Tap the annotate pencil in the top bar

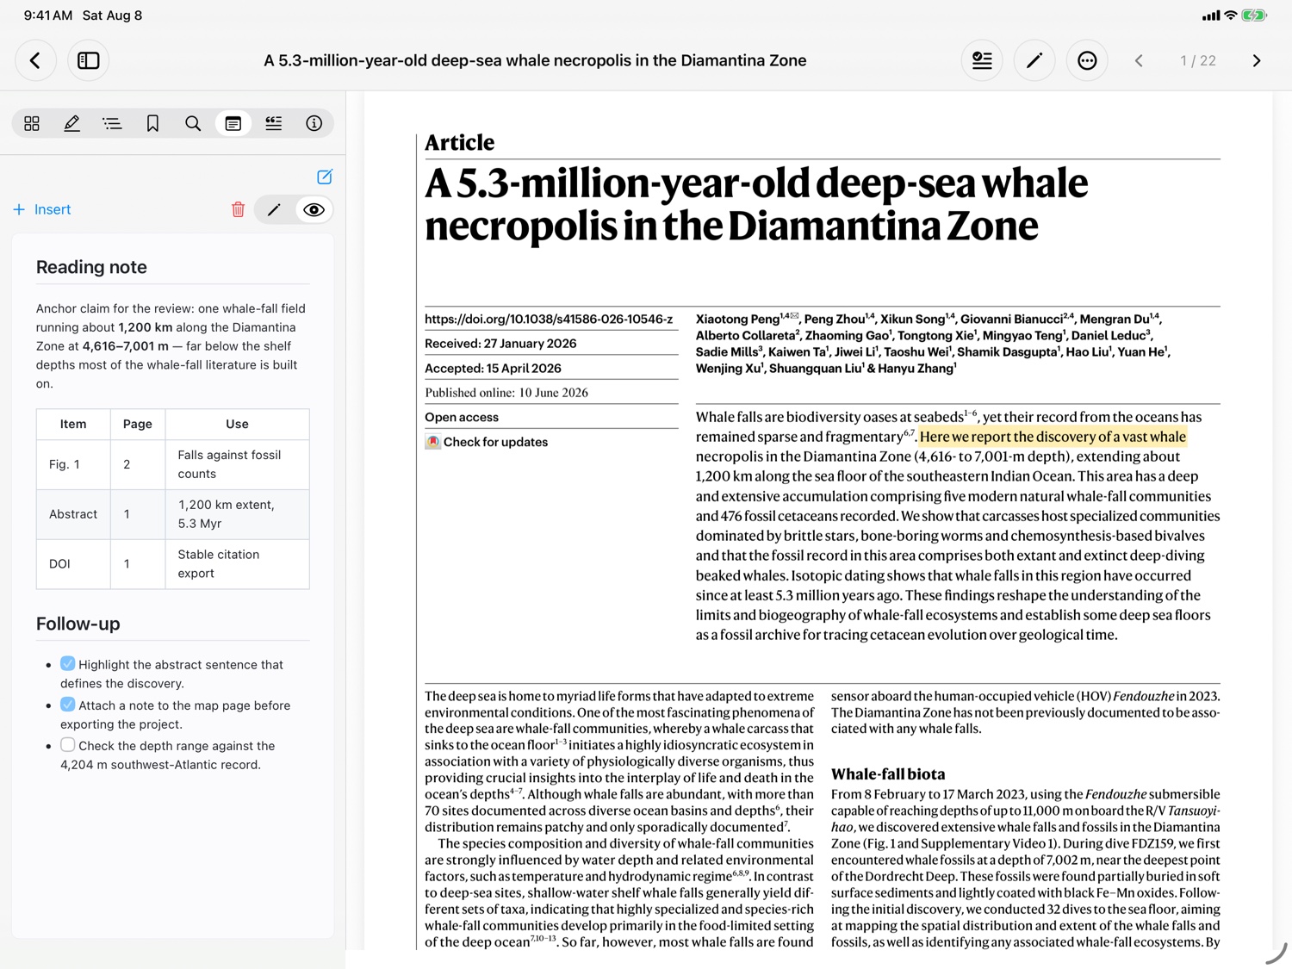[1034, 60]
